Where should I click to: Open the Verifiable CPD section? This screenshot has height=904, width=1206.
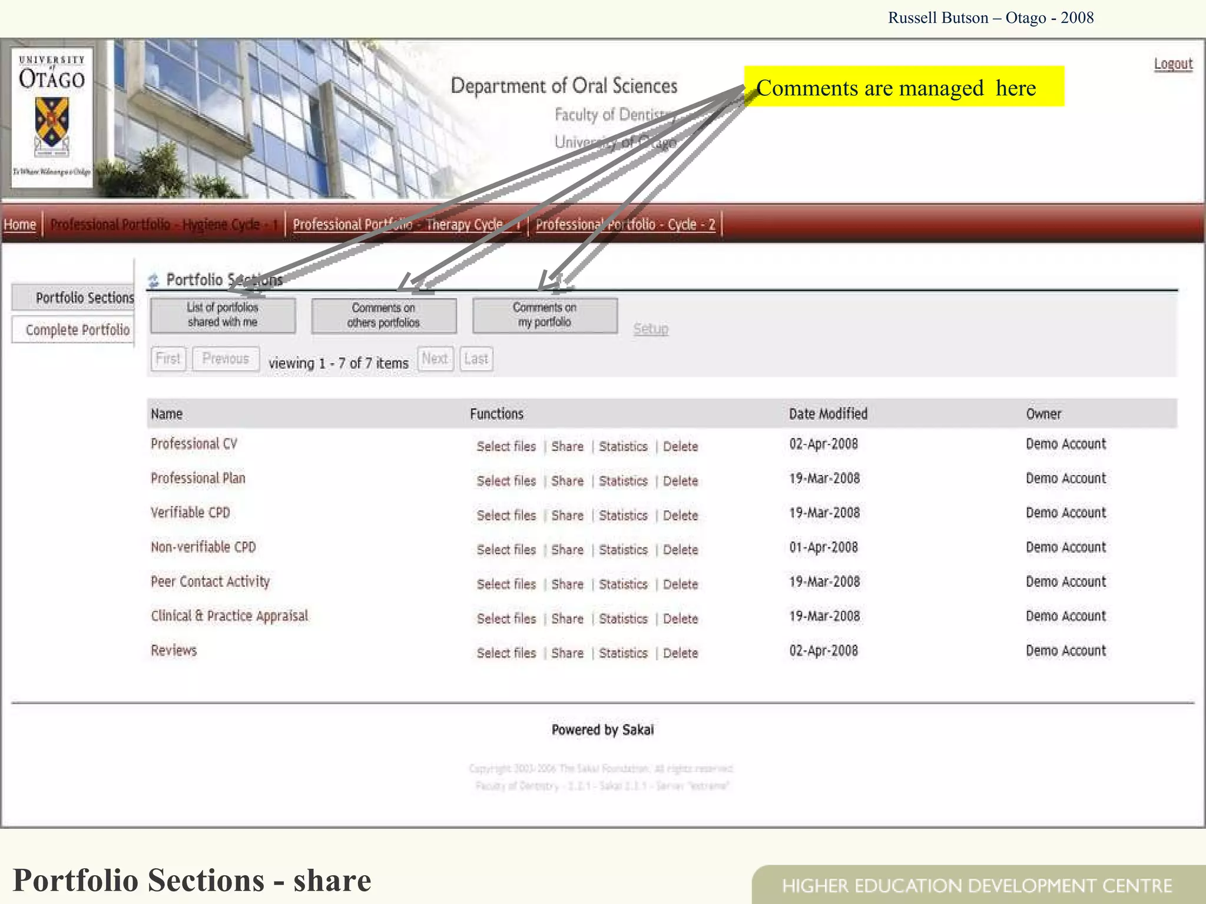[190, 513]
